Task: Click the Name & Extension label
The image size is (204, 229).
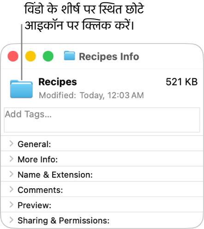Action: pyautogui.click(x=55, y=175)
